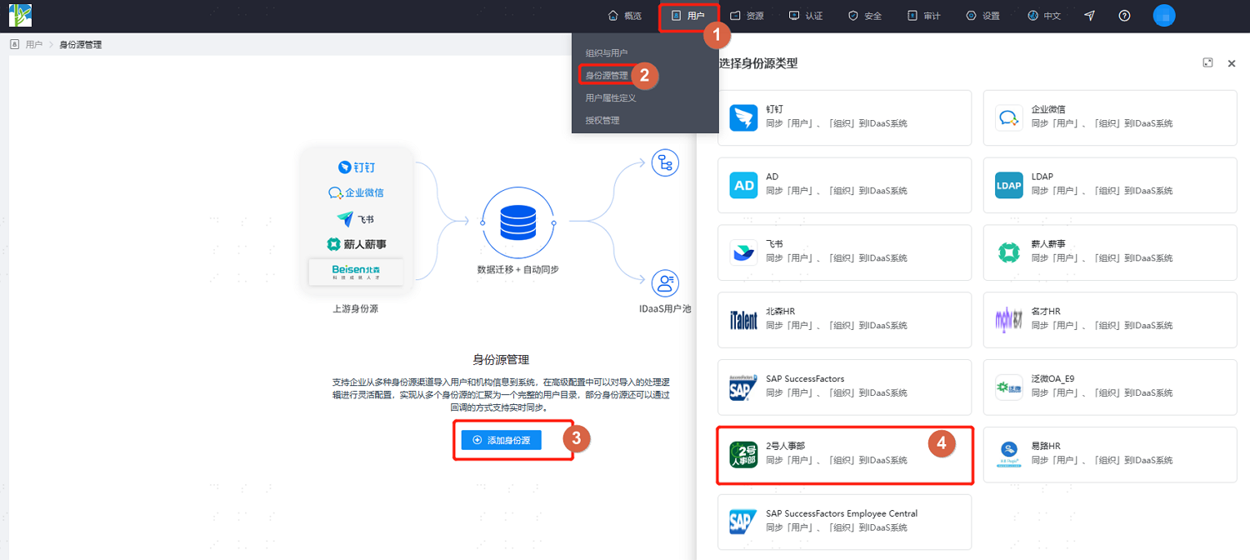1250x560 pixels.
Task: Choose the LDAP identity source card
Action: (1110, 185)
